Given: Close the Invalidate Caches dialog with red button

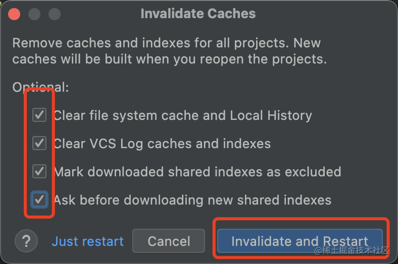Looking at the screenshot, I should point(14,14).
